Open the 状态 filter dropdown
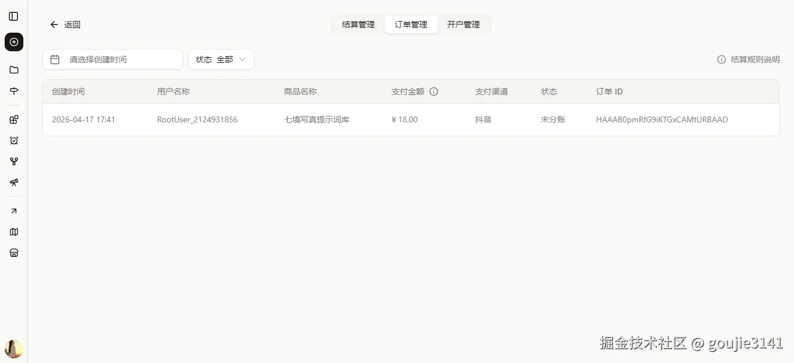This screenshot has height=363, width=794. coord(221,59)
